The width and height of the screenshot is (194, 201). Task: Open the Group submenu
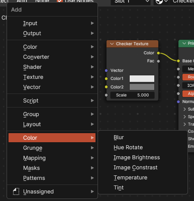[x=52, y=114]
